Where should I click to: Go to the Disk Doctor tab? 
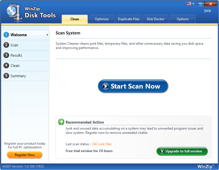pyautogui.click(x=155, y=19)
